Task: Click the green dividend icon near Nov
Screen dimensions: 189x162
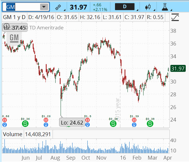Action: click(x=113, y=124)
